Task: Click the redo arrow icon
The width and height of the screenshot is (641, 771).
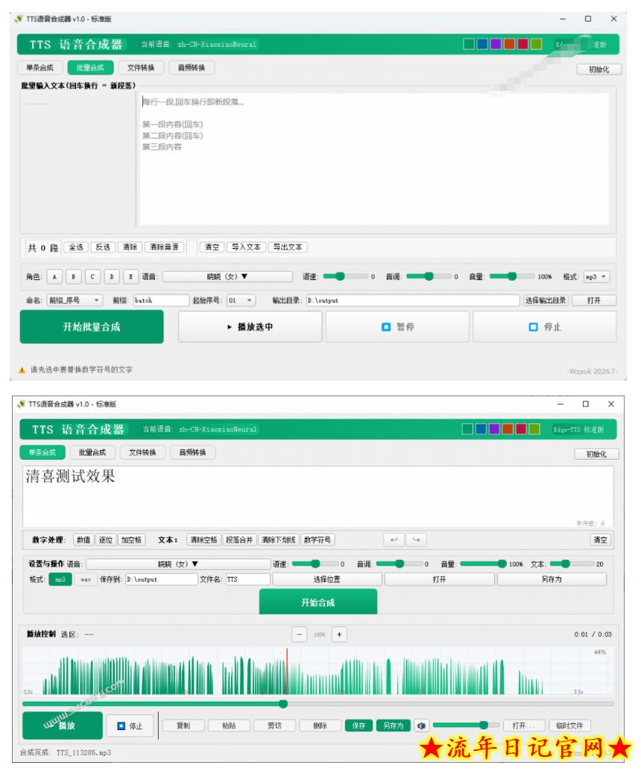Action: pyautogui.click(x=416, y=540)
